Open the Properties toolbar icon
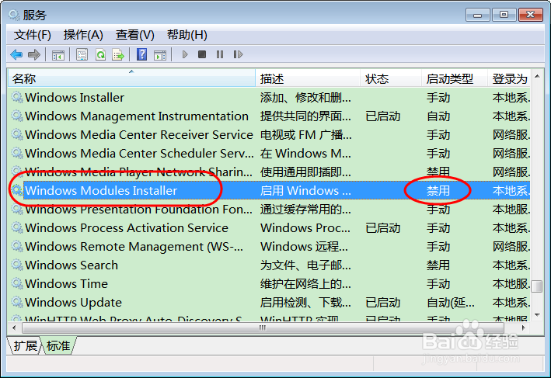Screen dimensions: 551x378 coord(82,55)
